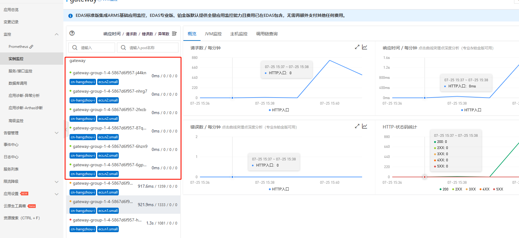Toggle the 2XX status code legend

[x=457, y=189]
